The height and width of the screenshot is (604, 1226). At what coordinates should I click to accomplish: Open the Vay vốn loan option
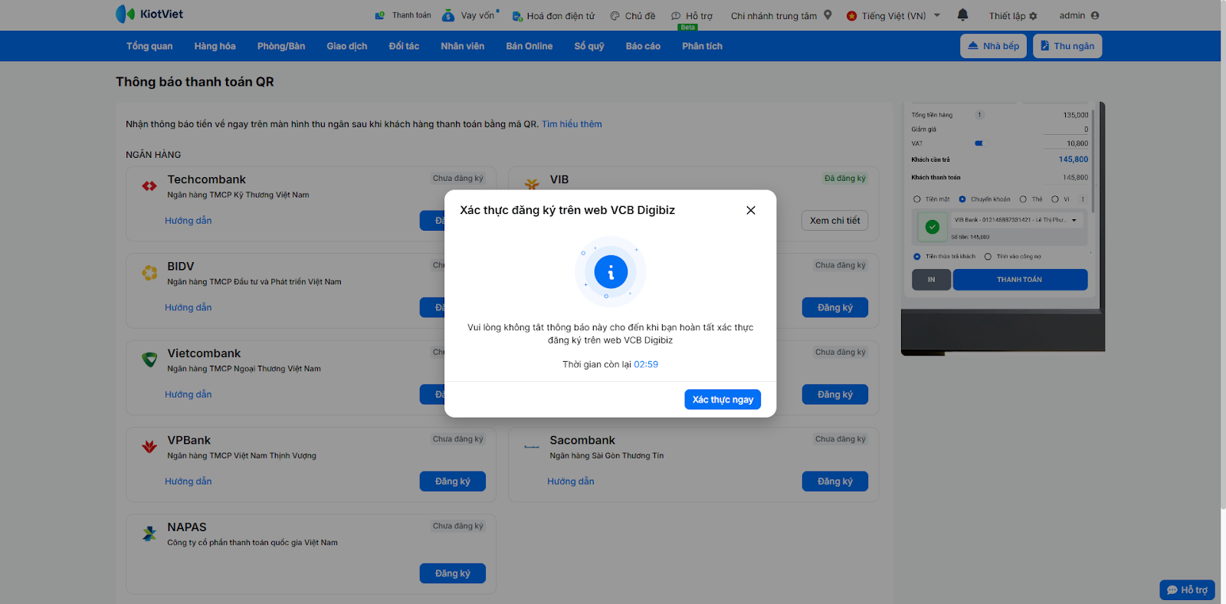tap(470, 15)
